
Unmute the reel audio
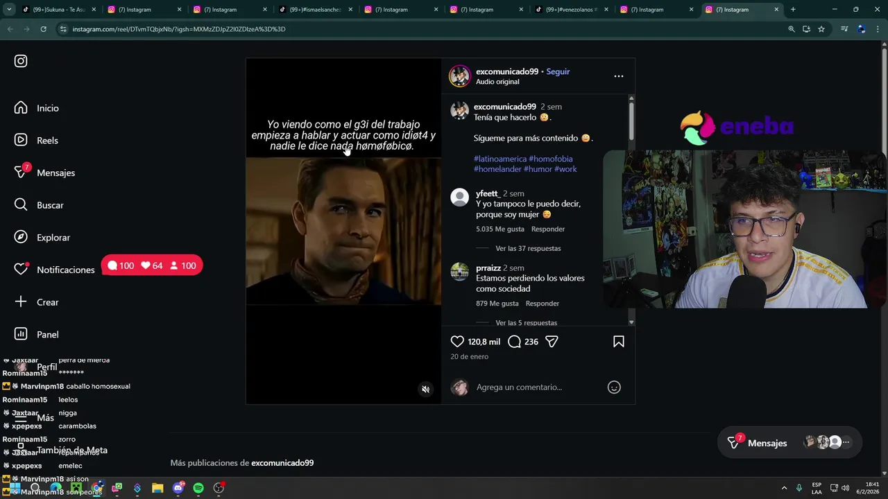pyautogui.click(x=426, y=389)
